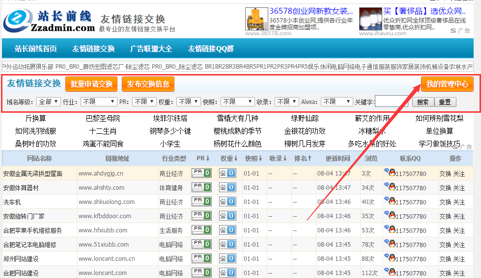Open 友情链接交换 in the navigation bar
This screenshot has width=481, height=278.
click(93, 49)
